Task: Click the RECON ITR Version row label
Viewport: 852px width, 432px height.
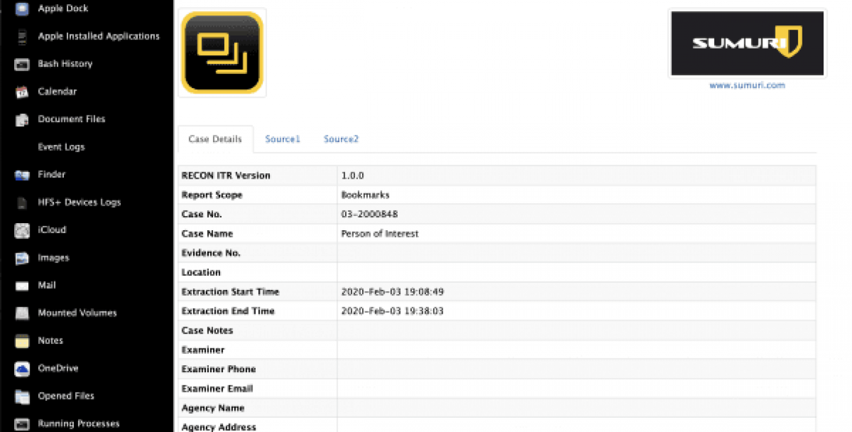Action: (226, 176)
